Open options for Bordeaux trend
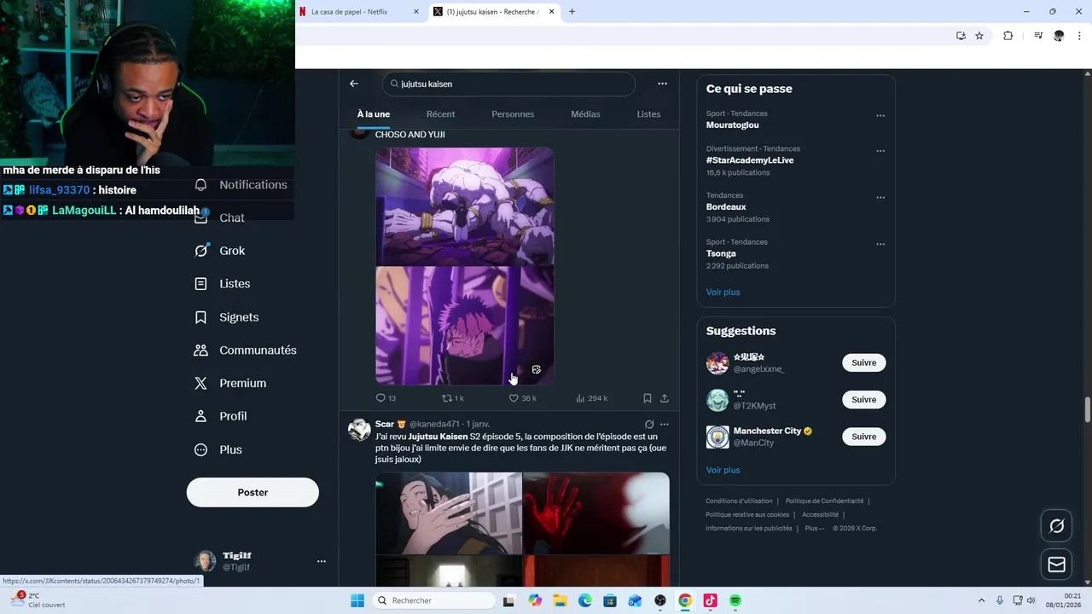1092x614 pixels. pos(880,198)
